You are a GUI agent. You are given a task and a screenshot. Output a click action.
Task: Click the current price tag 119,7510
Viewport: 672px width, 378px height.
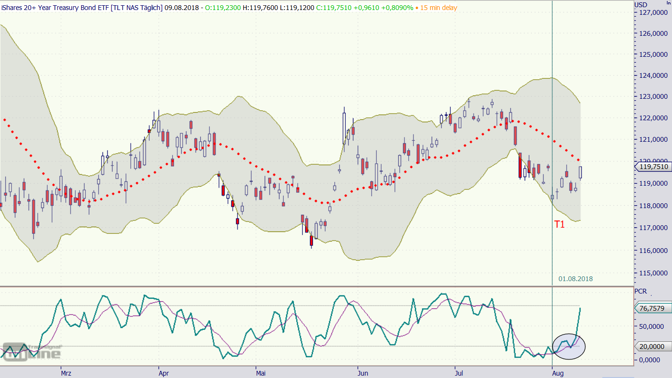coord(652,167)
